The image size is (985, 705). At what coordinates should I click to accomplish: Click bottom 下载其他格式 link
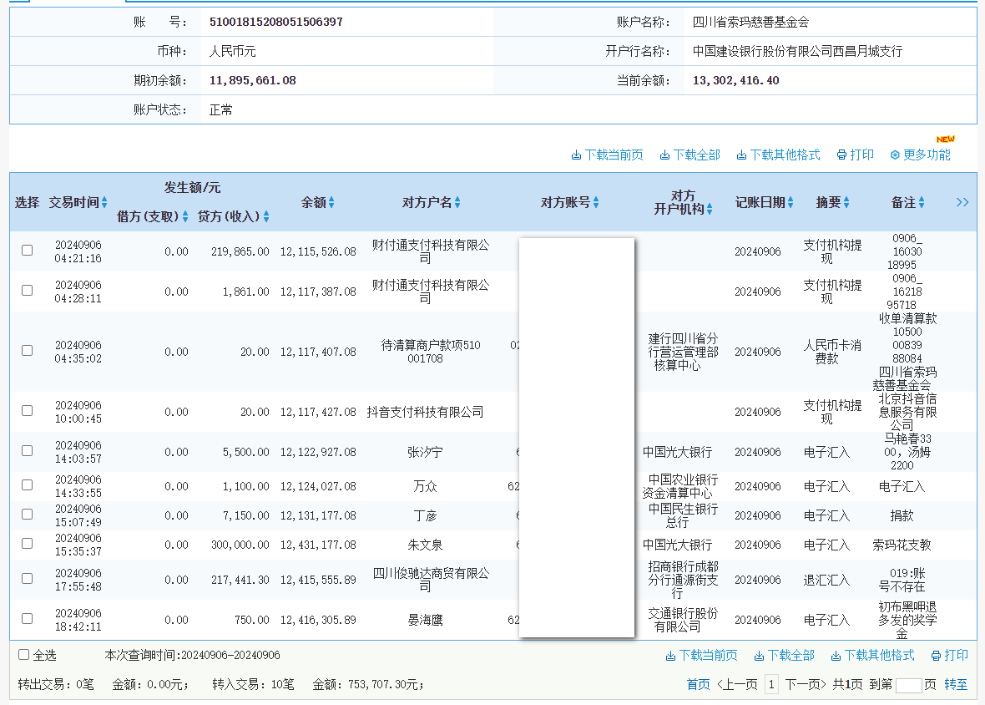(x=872, y=656)
